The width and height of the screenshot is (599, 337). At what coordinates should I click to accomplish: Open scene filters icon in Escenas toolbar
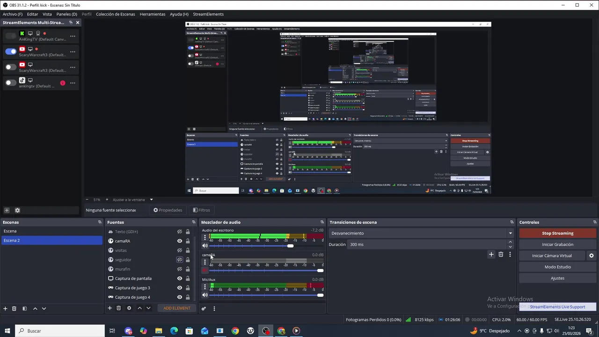pyautogui.click(x=24, y=308)
